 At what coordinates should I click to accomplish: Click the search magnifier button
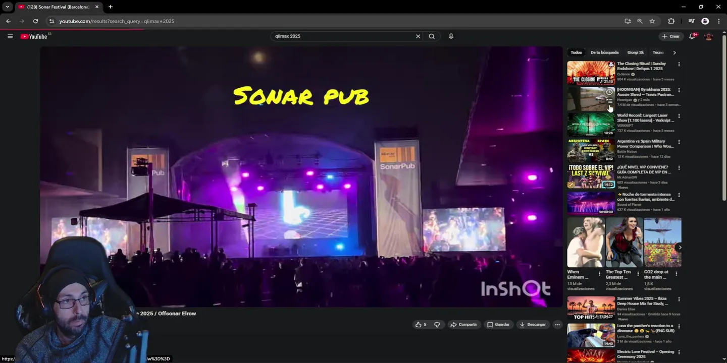point(432,36)
